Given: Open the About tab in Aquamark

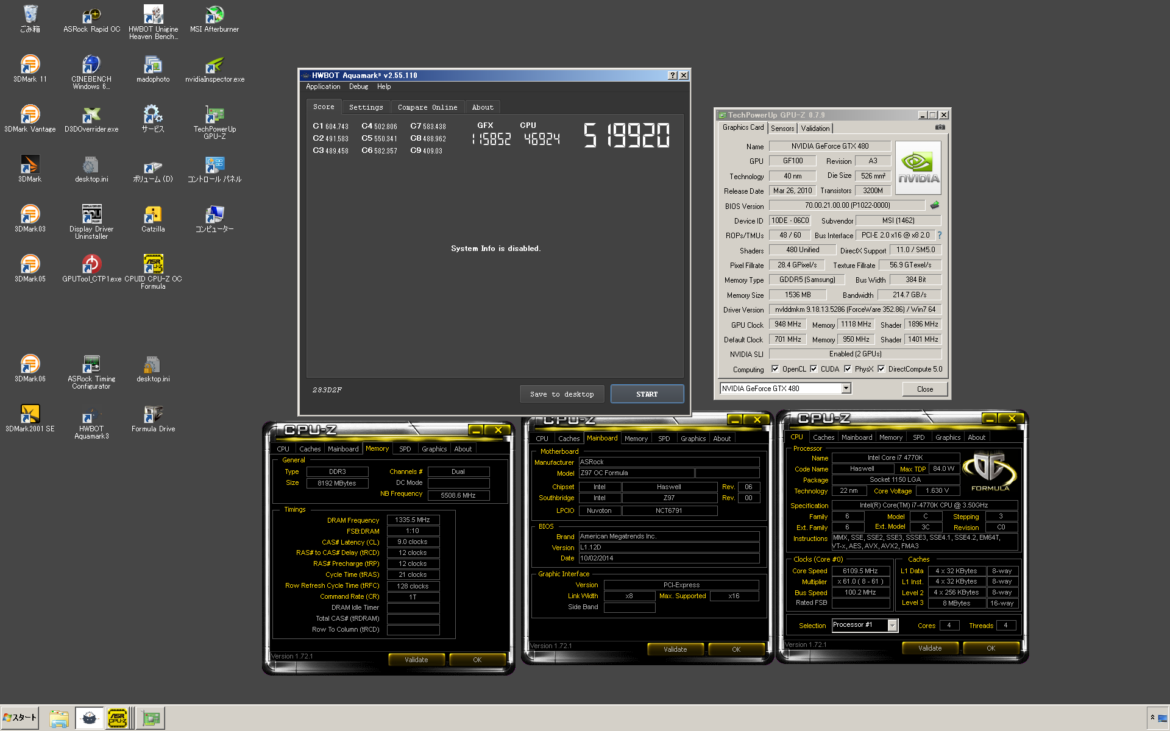Looking at the screenshot, I should click(483, 107).
